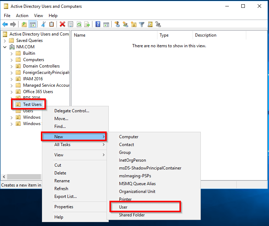Expand the Office 365 Users OU
This screenshot has height=226, width=269.
pos(11,92)
